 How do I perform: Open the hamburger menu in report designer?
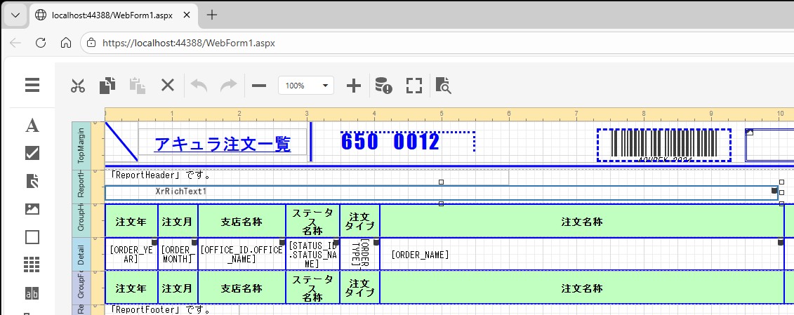[32, 86]
